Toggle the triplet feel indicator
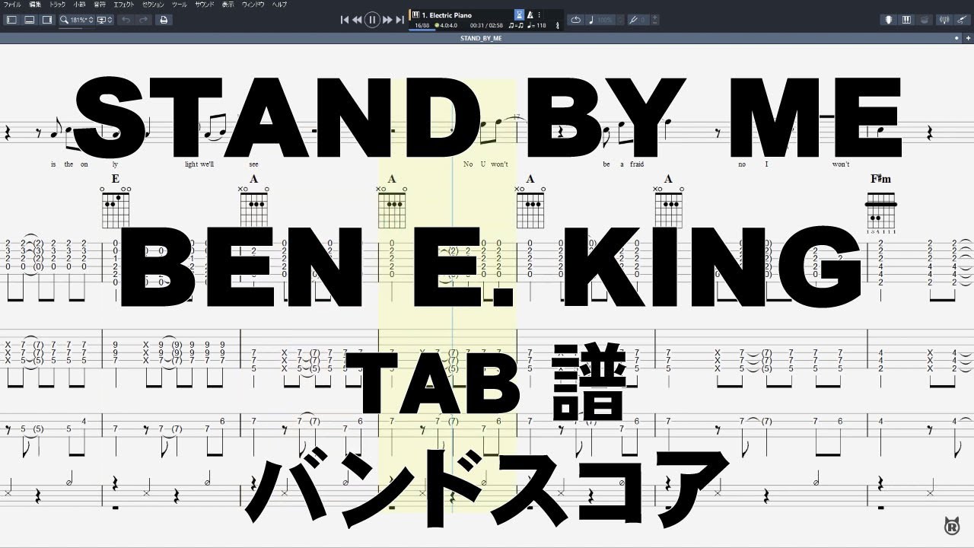 [516, 25]
